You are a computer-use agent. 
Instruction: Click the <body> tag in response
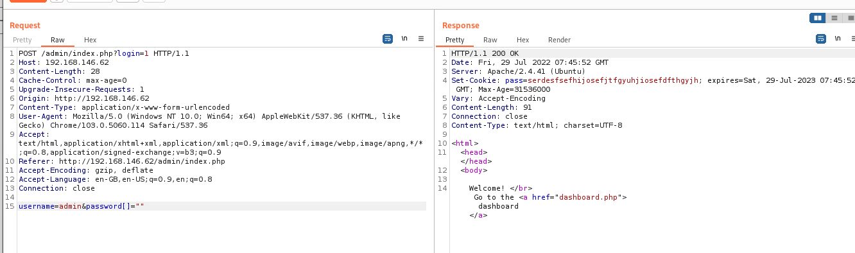pyautogui.click(x=474, y=170)
